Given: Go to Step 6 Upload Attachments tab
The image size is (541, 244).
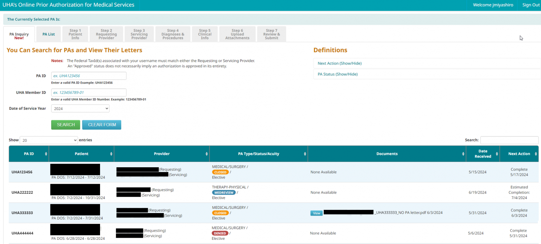Looking at the screenshot, I should coord(237,34).
